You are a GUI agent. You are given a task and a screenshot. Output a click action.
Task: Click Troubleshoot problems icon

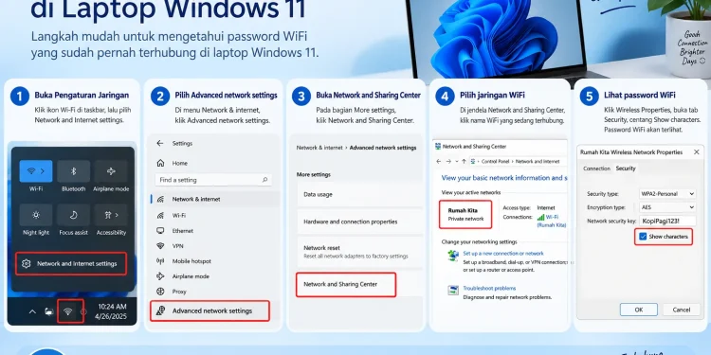pos(453,290)
